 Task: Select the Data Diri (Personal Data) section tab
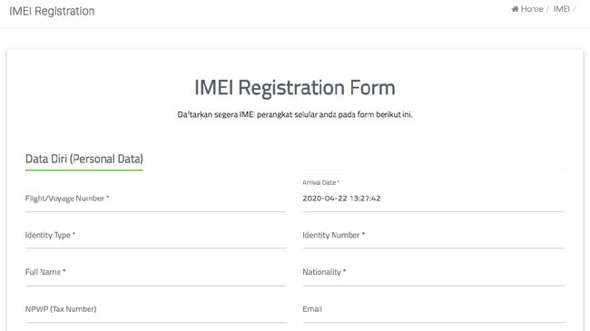pos(84,159)
